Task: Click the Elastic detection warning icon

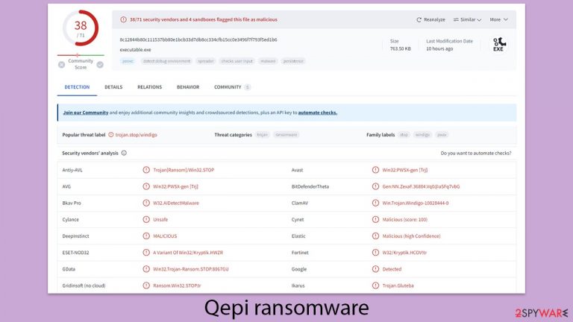Action: point(375,236)
